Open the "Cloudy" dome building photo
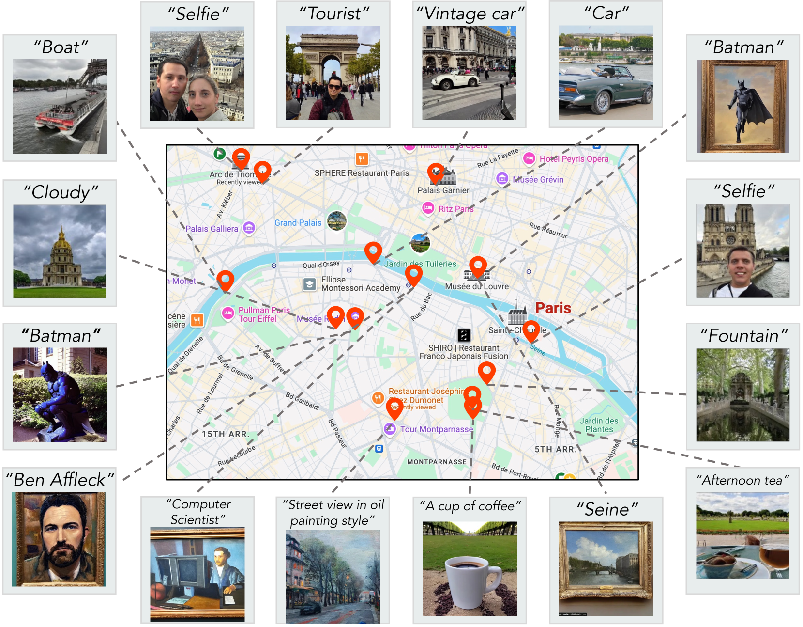Viewport: 803px width, 627px height. (x=60, y=251)
